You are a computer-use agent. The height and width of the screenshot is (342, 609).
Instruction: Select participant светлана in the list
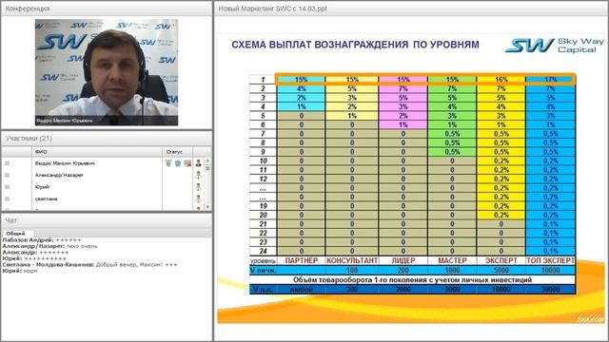(46, 199)
